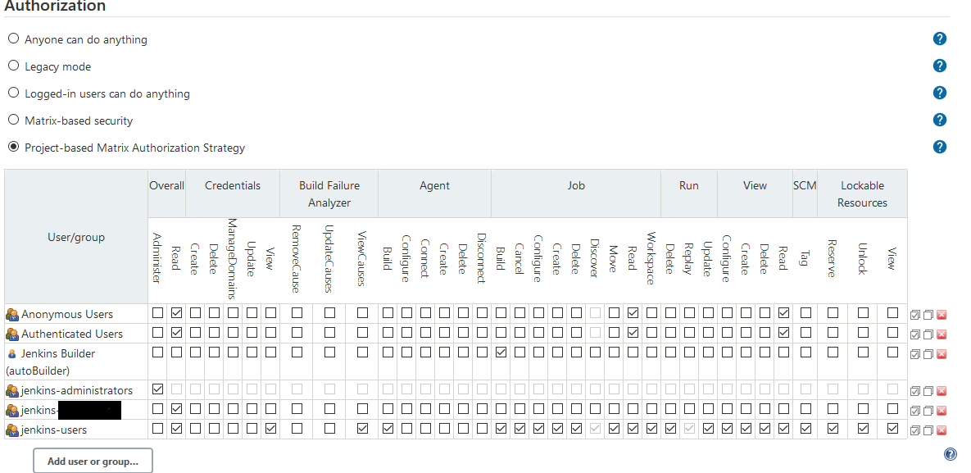Screen dimensions: 971x473
Task: Select Legacy mode authorization option
Action: [13, 66]
